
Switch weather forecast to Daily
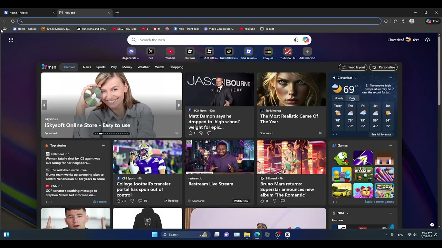point(352,98)
